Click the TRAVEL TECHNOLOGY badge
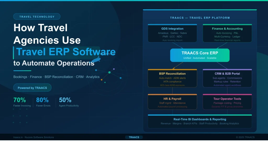 [37, 16]
